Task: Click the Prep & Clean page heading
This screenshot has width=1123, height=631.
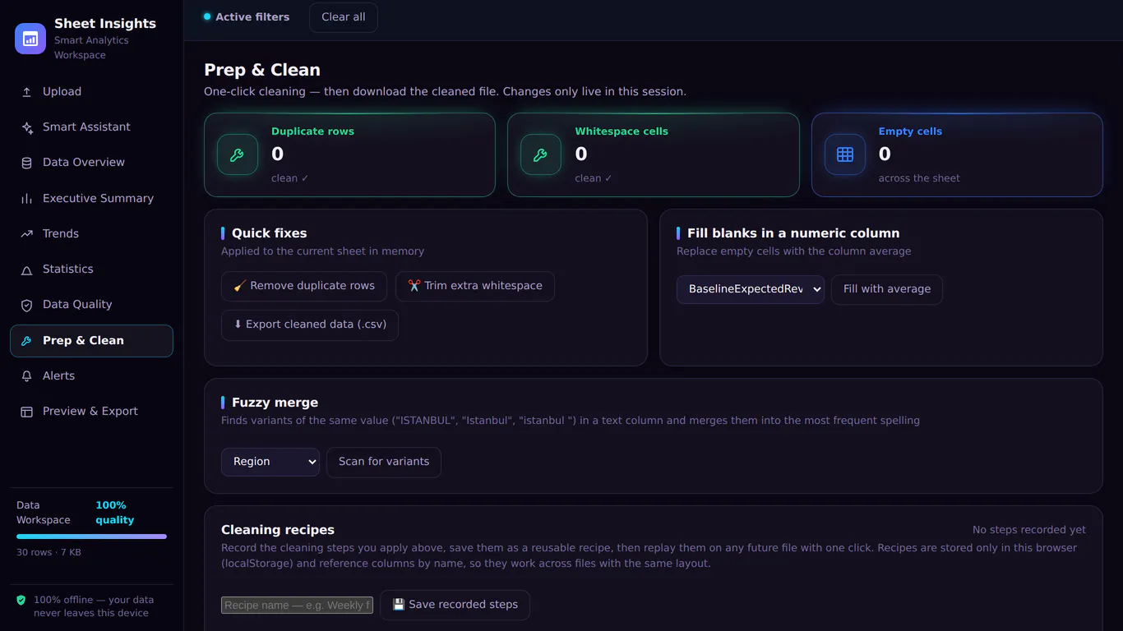Action: [x=262, y=71]
